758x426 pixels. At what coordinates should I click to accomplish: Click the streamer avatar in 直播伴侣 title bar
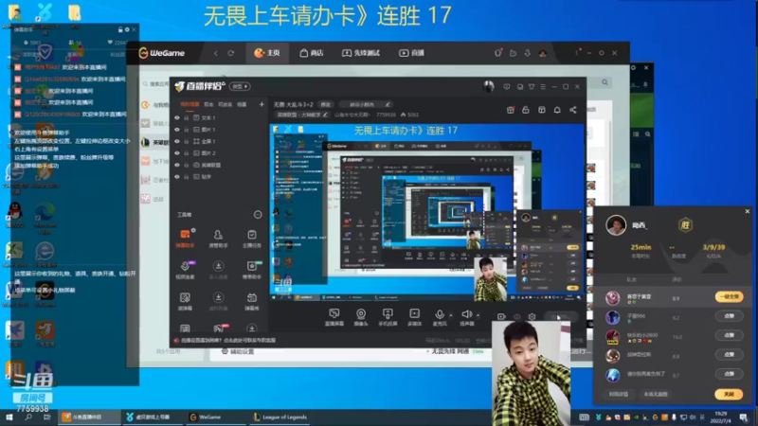click(488, 86)
